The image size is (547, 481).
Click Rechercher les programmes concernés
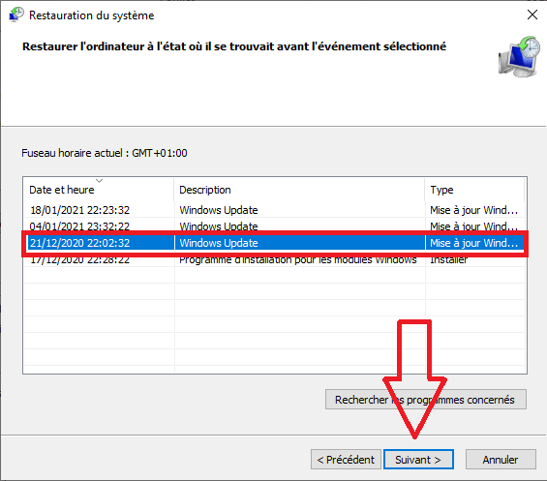click(426, 400)
